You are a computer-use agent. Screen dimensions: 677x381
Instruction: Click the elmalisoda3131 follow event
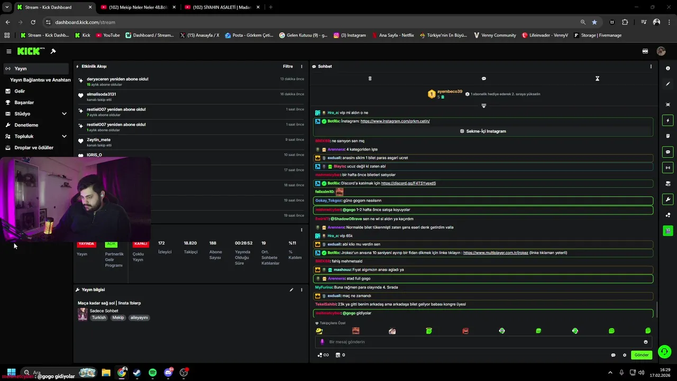click(190, 97)
